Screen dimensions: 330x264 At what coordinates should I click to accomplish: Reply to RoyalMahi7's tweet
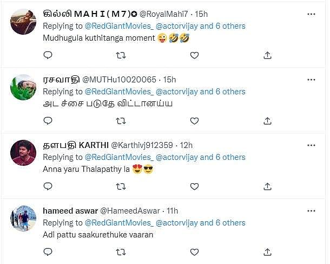(48, 55)
